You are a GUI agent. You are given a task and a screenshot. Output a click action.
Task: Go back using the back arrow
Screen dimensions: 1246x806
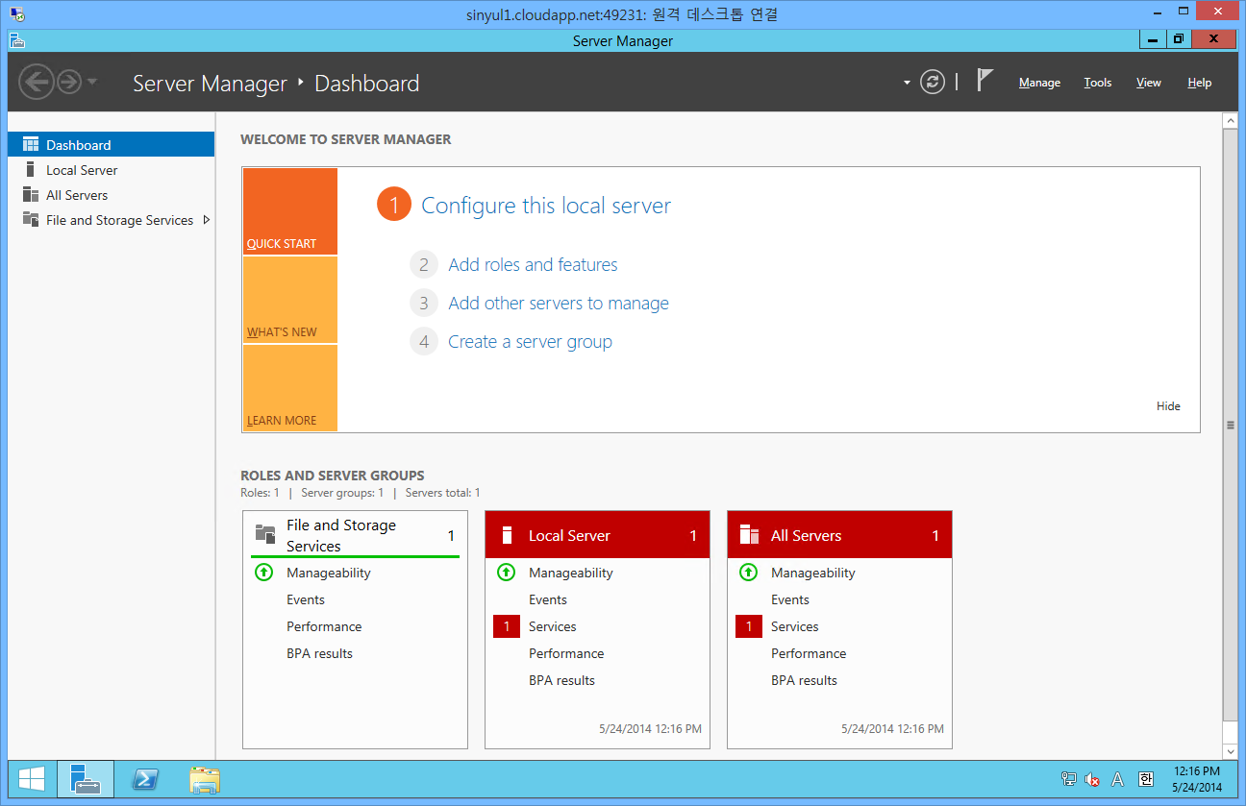tap(36, 83)
